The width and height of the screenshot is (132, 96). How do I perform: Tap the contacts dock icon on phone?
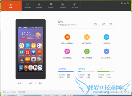[x=21, y=68]
